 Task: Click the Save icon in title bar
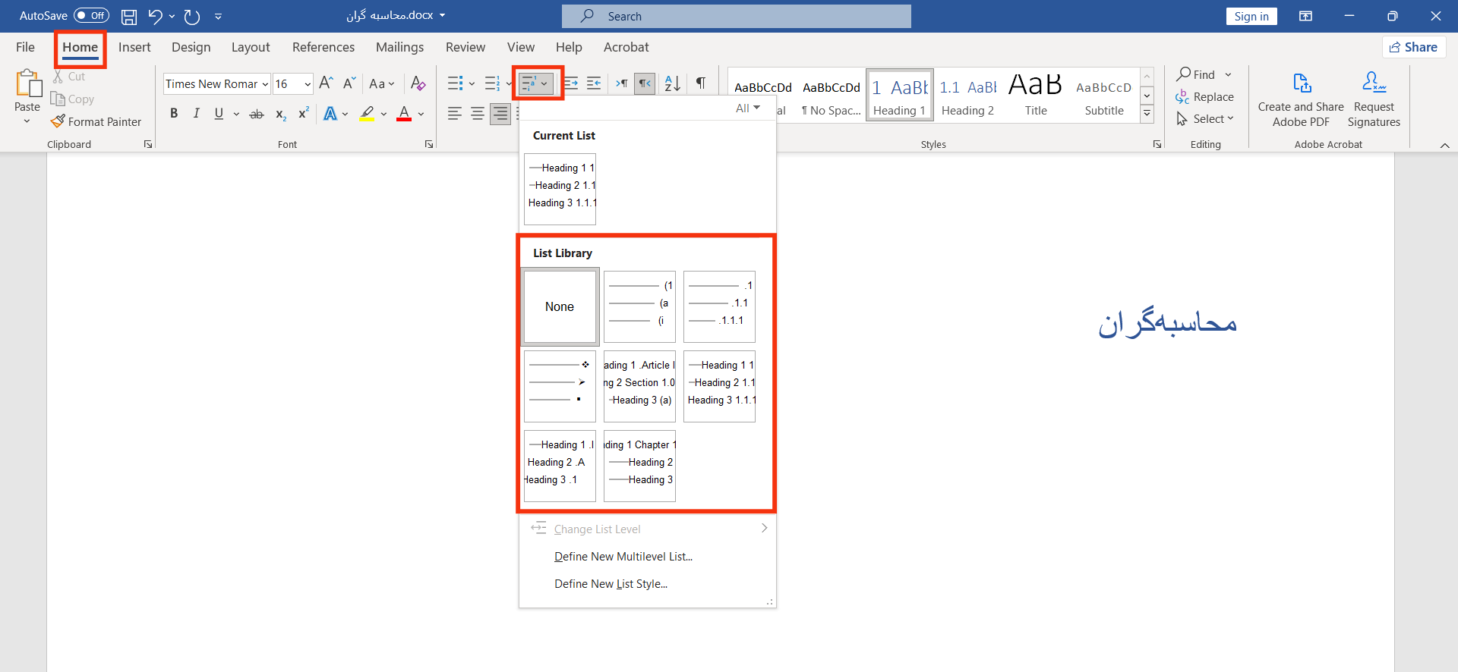129,16
